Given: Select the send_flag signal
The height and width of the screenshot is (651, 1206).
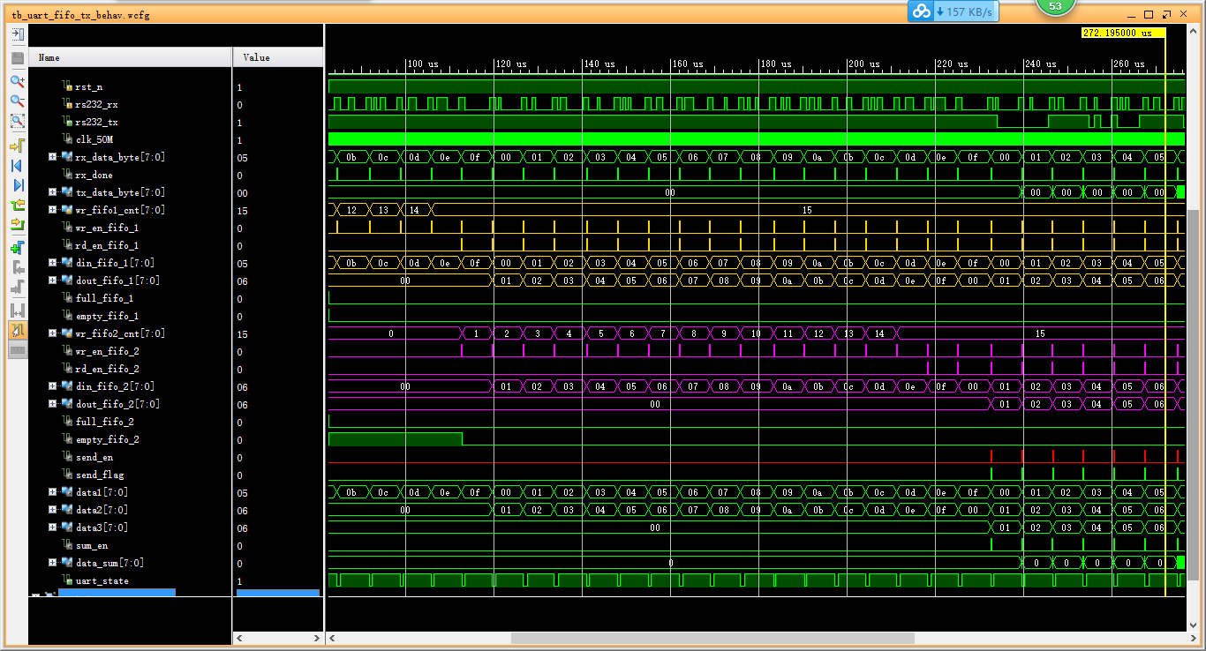Looking at the screenshot, I should pos(99,475).
